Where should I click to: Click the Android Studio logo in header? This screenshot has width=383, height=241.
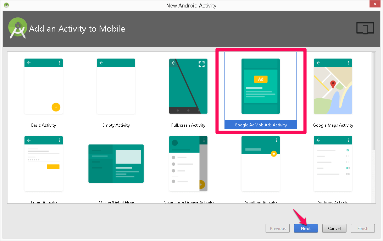[x=18, y=28]
